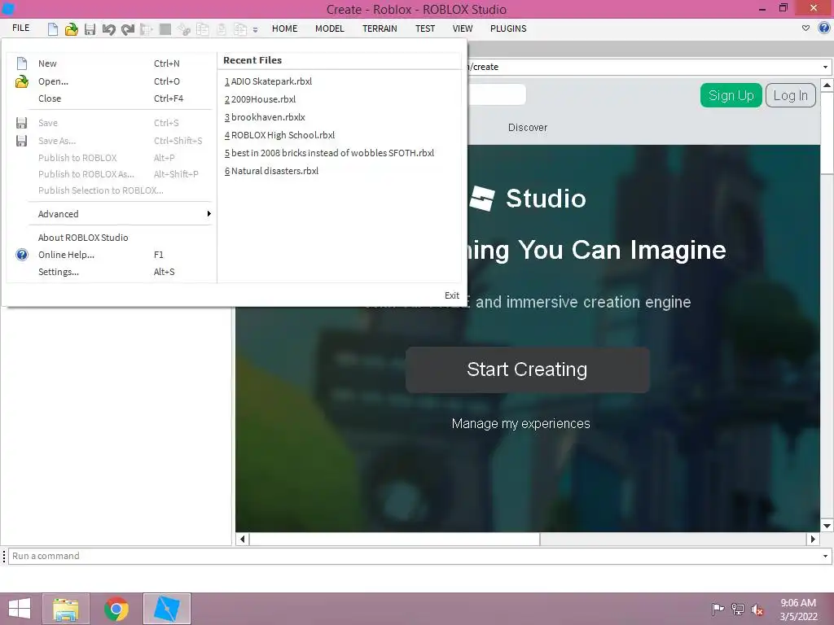The width and height of the screenshot is (834, 625).
Task: Choose Open... from the File menu
Action: point(112,81)
